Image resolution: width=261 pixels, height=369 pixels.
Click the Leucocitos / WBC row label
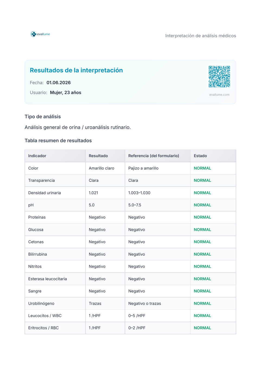click(45, 316)
